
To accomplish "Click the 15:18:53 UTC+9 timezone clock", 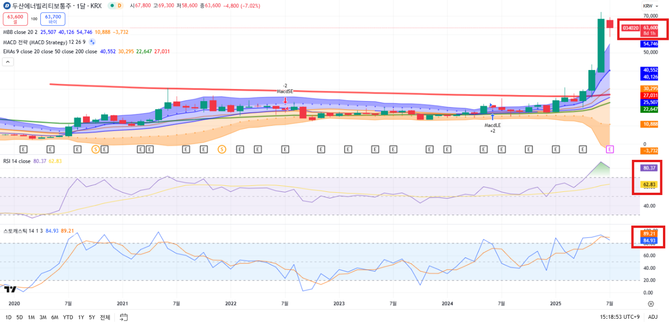I will 620,317.
